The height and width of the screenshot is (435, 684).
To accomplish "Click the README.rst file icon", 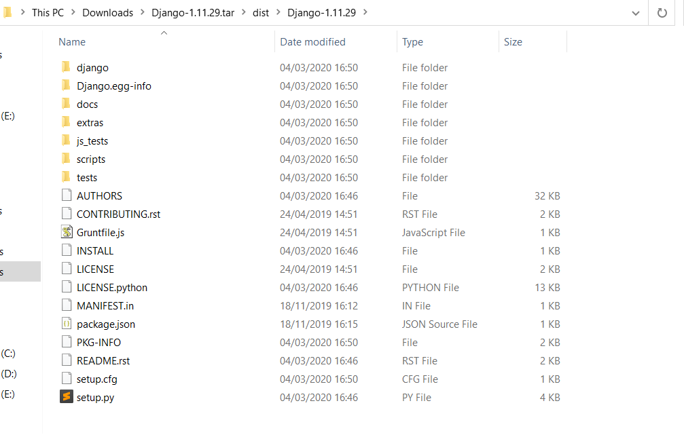I will tap(67, 360).
